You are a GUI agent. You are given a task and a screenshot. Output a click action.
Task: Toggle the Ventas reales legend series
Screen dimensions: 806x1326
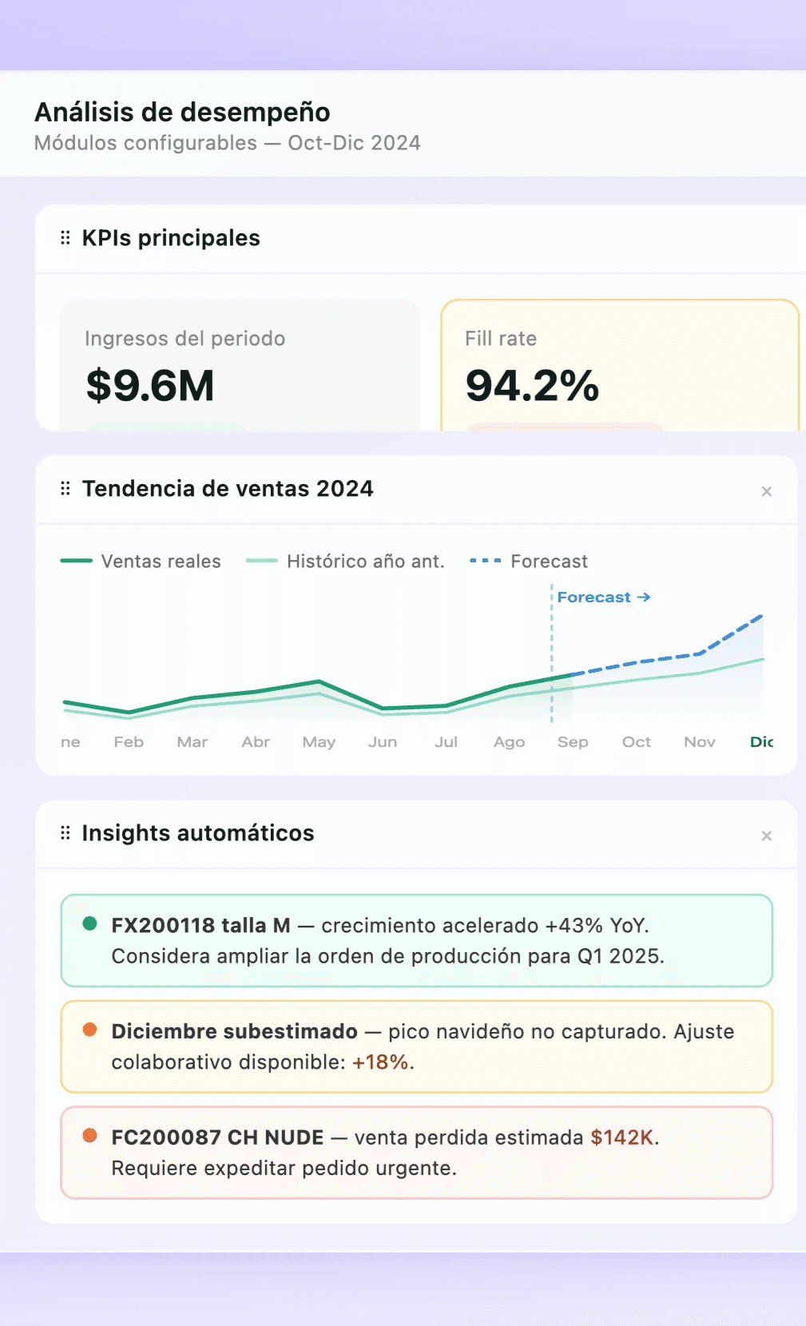[x=141, y=562]
